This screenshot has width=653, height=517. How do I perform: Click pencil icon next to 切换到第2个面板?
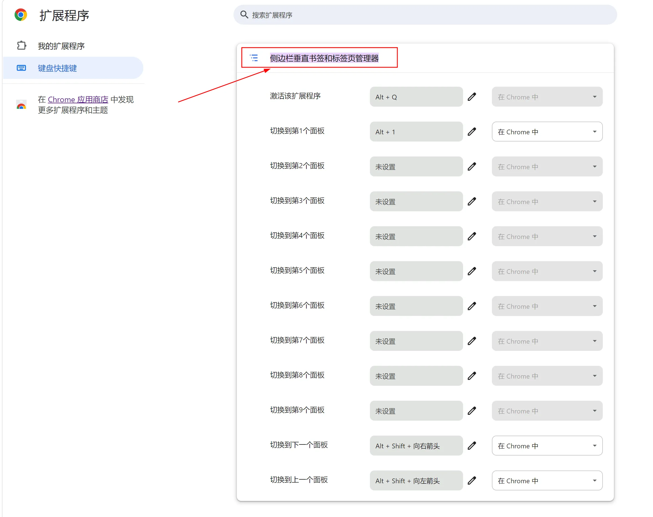[x=472, y=166]
